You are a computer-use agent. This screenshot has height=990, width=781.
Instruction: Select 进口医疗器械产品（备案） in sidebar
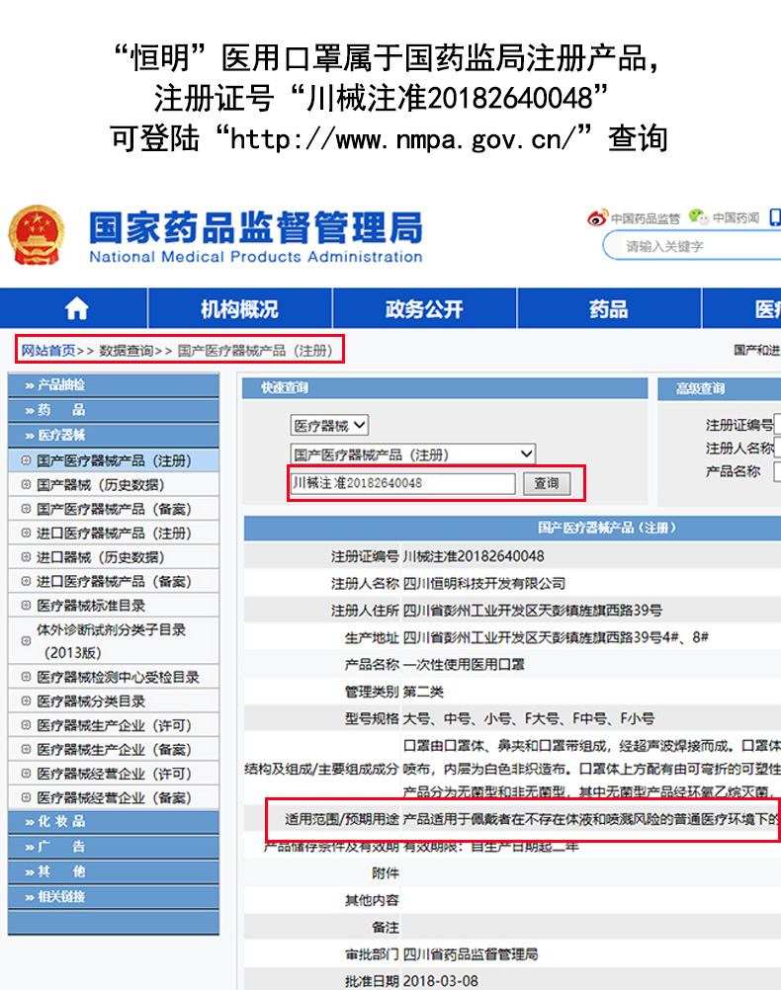pos(114,582)
